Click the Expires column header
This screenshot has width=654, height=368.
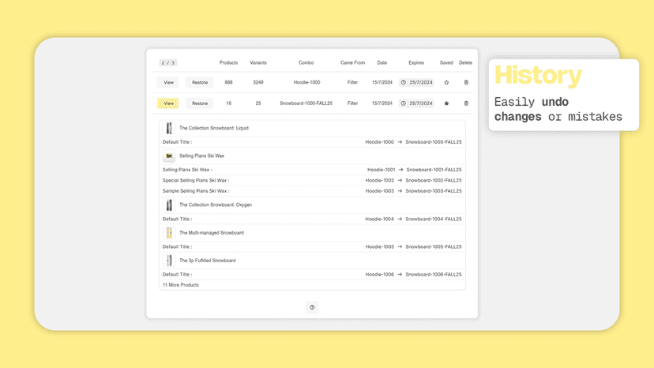tap(416, 63)
